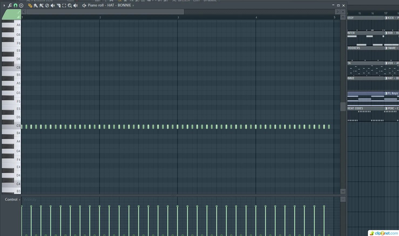
Task: Select the Mute tool
Action: click(x=53, y=5)
